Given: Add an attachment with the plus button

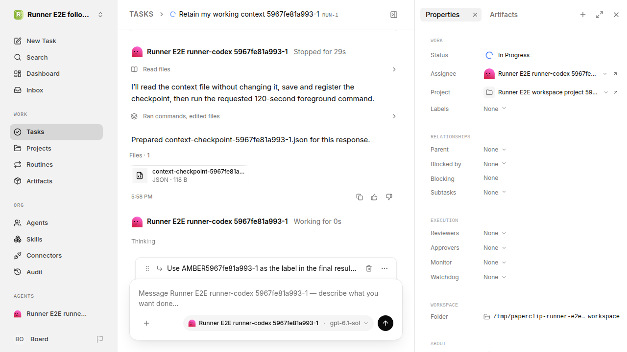Looking at the screenshot, I should click(x=146, y=323).
